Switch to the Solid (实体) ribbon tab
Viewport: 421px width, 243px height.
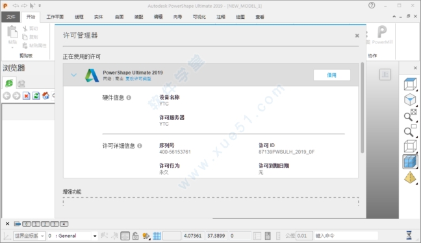99,17
